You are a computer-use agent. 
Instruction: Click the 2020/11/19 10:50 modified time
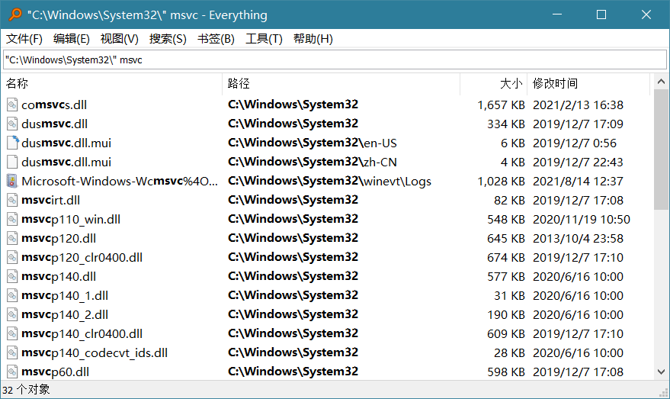581,220
